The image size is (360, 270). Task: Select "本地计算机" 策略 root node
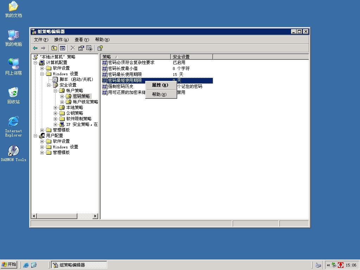(57, 57)
